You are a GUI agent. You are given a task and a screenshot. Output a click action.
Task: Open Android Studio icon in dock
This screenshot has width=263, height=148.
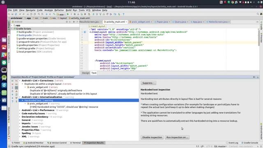click(4, 78)
